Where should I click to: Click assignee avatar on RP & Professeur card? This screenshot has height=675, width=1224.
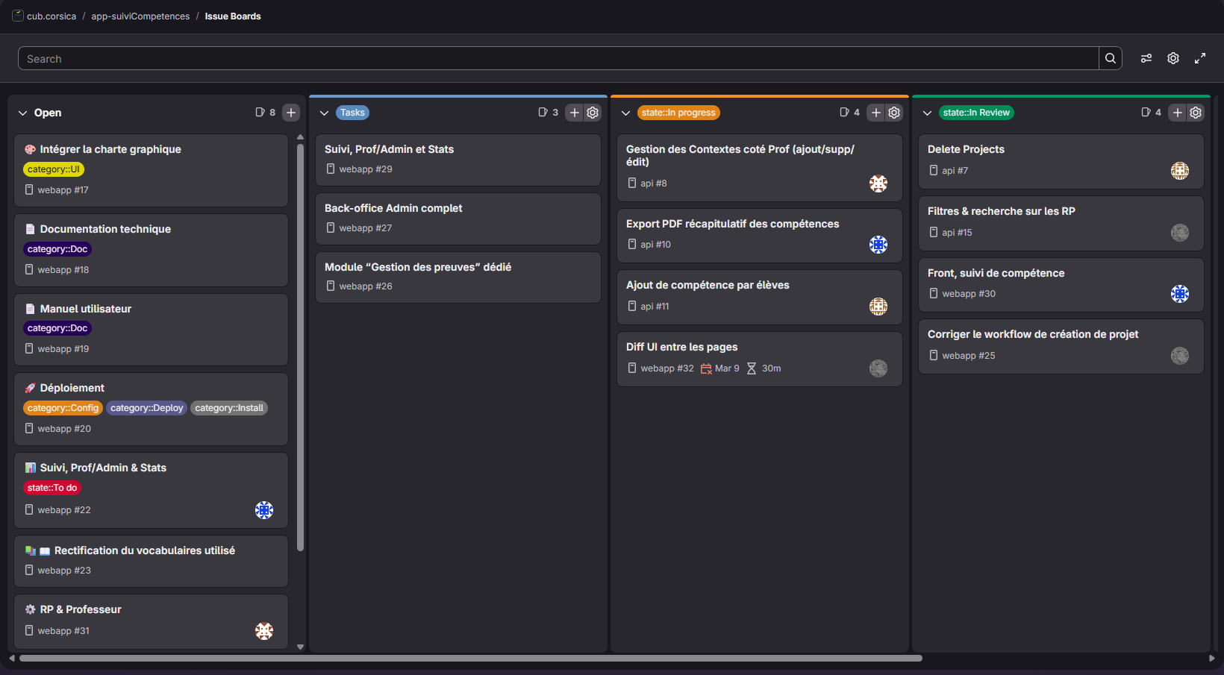pyautogui.click(x=264, y=631)
